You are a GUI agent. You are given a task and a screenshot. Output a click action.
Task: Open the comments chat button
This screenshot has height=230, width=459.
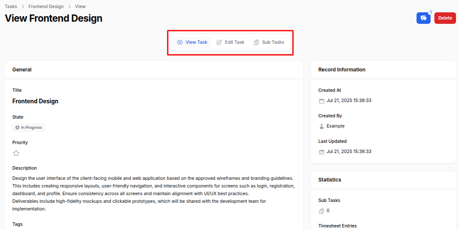click(423, 18)
